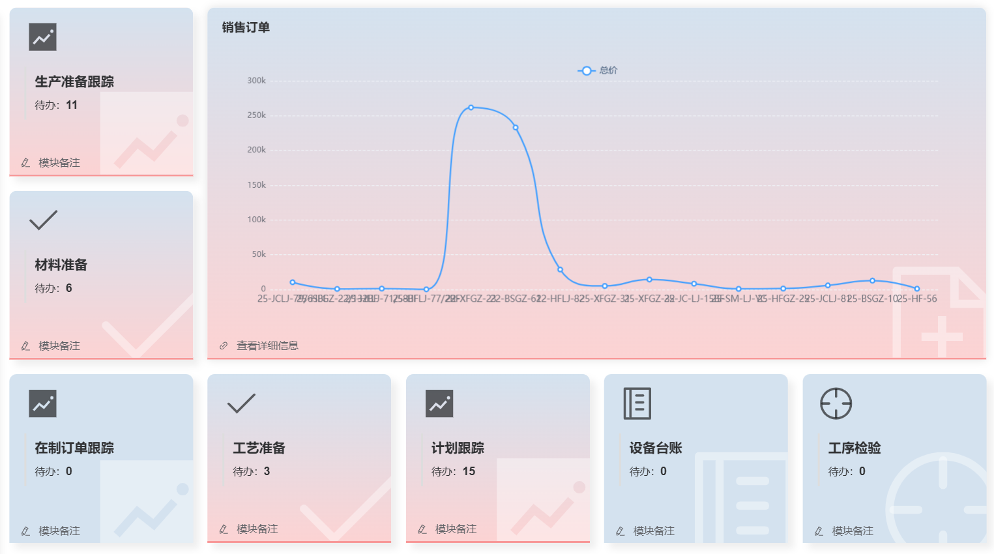Select the trend chart icon on 在制订单跟踪 card
The width and height of the screenshot is (994, 554).
pyautogui.click(x=42, y=403)
